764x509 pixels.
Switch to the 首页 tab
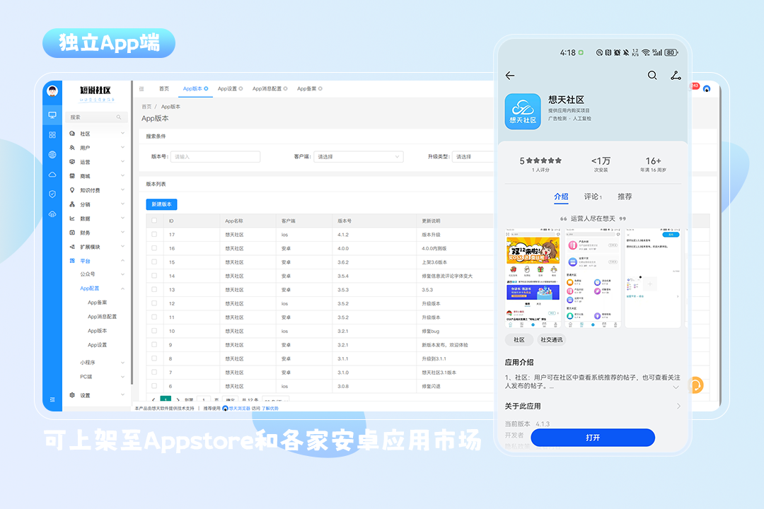(164, 88)
